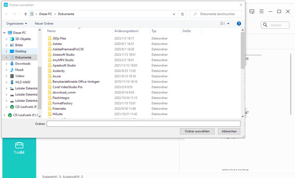Open the blue help question mark icon
This screenshot has width=295, height=178.
pyautogui.click(x=239, y=24)
